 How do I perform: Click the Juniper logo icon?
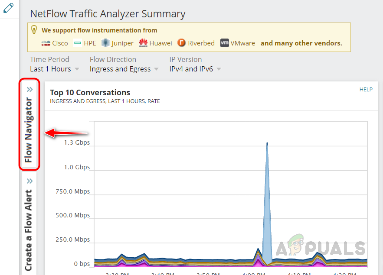coord(105,43)
